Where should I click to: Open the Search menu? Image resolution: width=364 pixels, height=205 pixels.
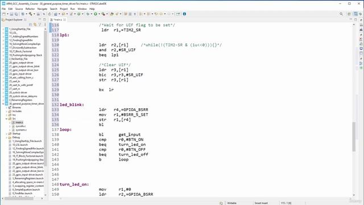[x=53, y=9]
